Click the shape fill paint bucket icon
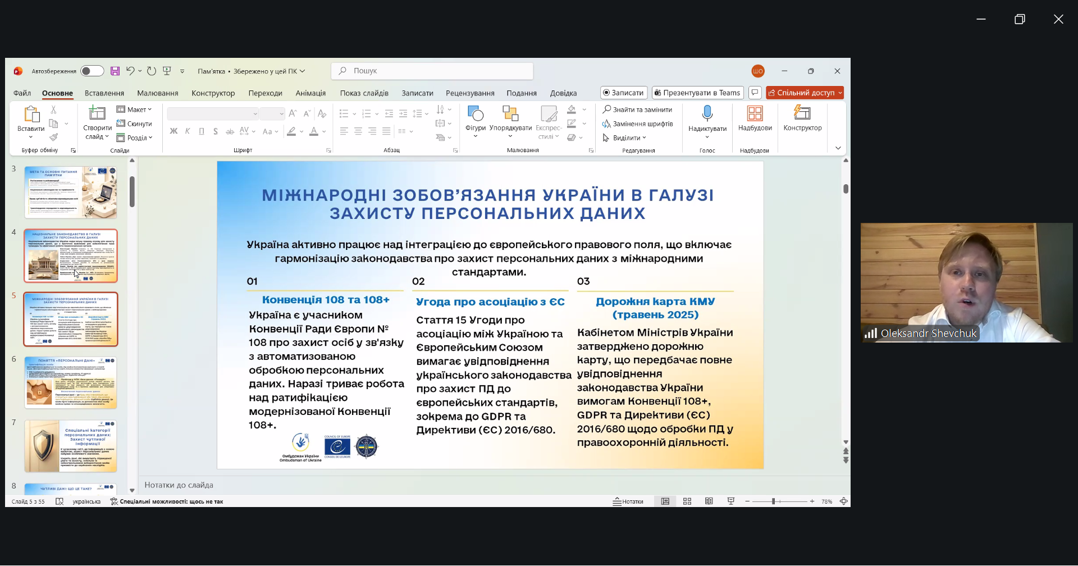 [x=572, y=109]
